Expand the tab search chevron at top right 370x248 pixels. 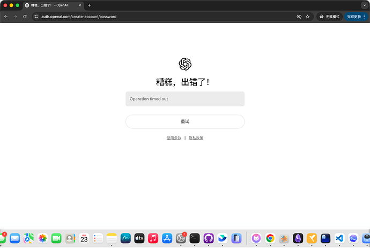(365, 5)
